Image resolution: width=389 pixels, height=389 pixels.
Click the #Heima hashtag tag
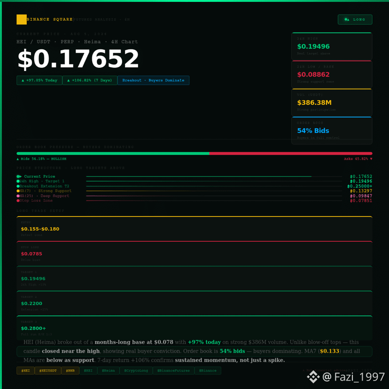click(109, 371)
